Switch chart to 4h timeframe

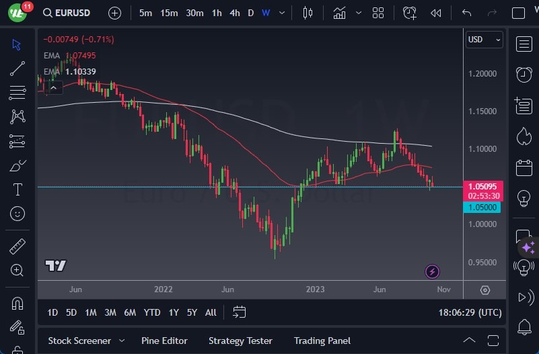tap(234, 13)
